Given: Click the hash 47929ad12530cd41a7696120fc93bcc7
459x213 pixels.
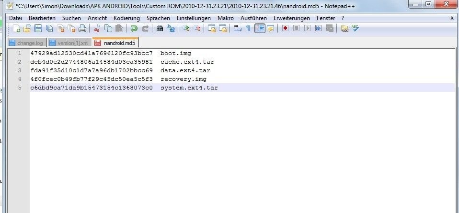Looking at the screenshot, I should tap(92, 53).
